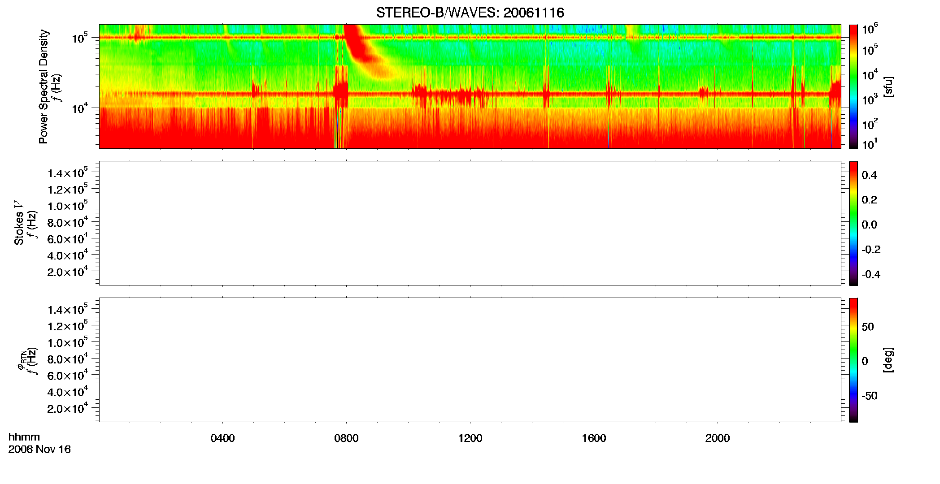Click the empty Stokes V panel

(470, 223)
